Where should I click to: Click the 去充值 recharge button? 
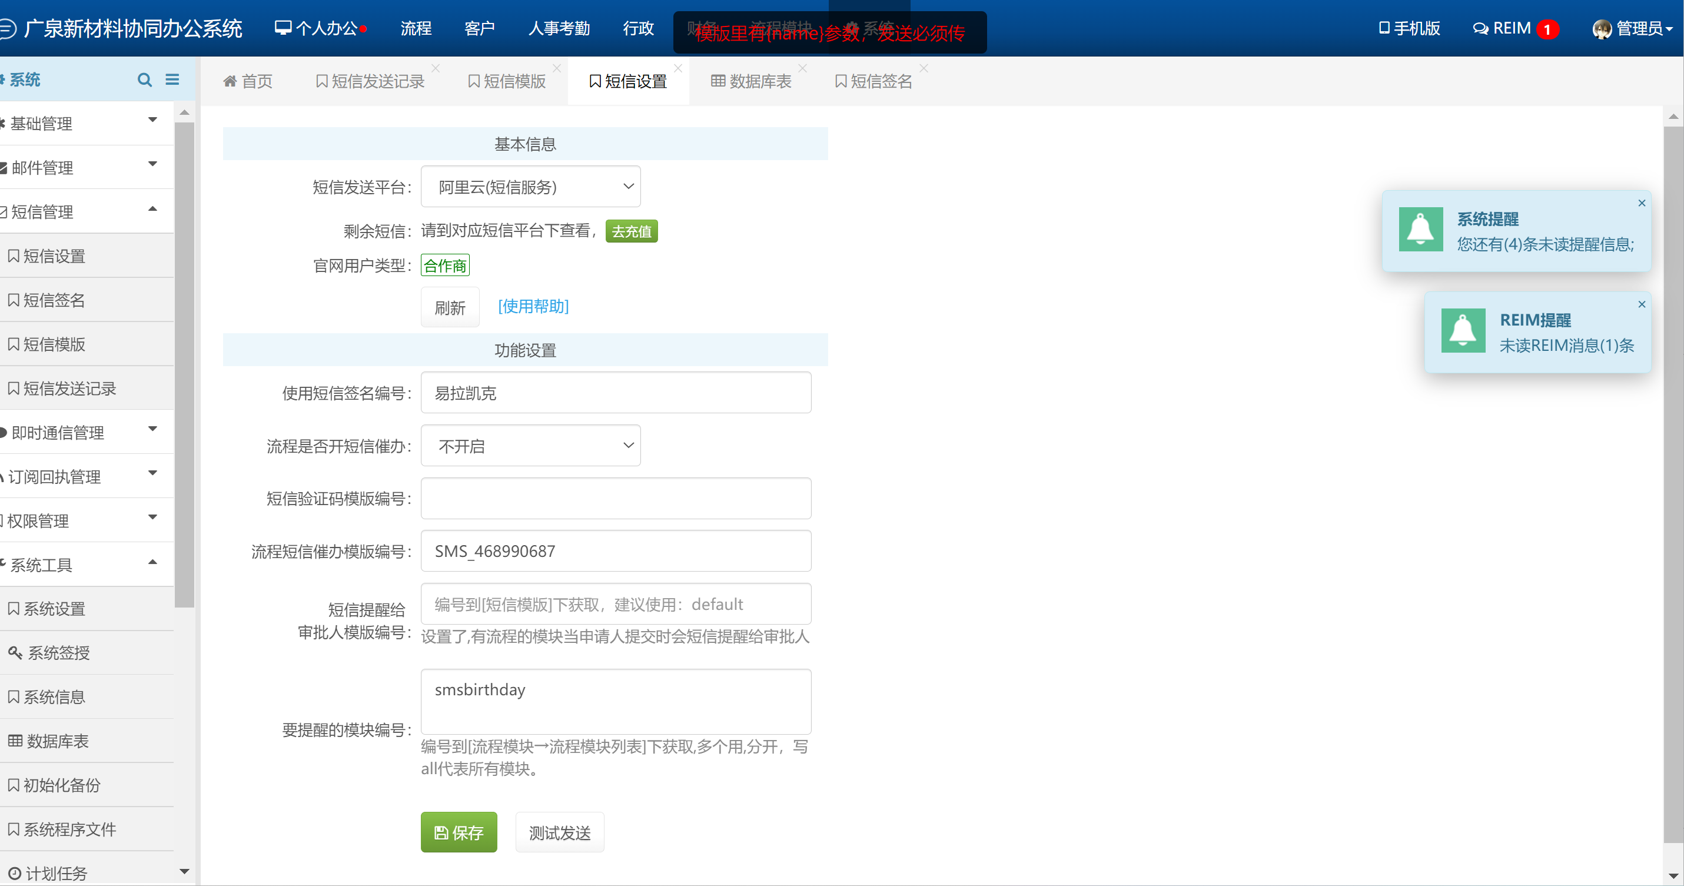pos(632,231)
